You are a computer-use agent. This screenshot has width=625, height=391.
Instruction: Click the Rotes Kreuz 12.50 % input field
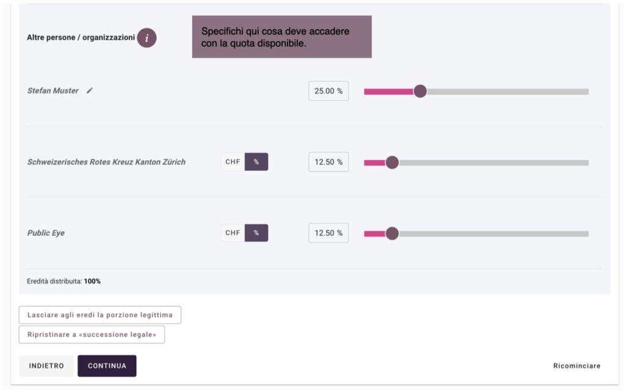point(328,162)
